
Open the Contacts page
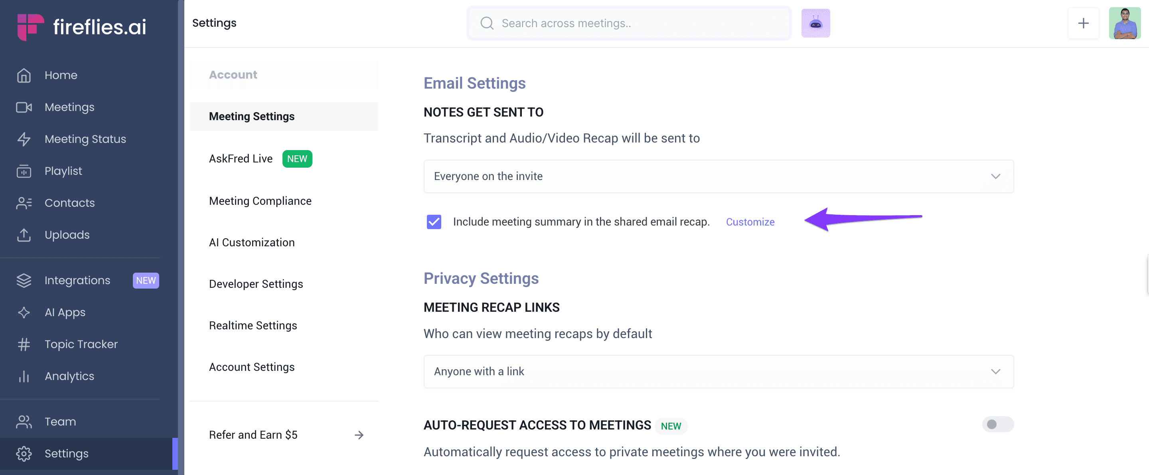(69, 203)
